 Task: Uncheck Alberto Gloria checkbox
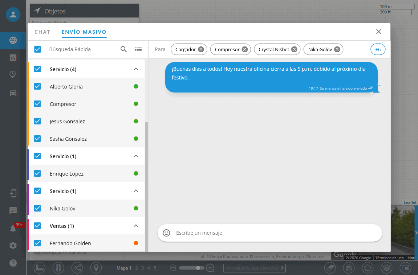pos(37,86)
